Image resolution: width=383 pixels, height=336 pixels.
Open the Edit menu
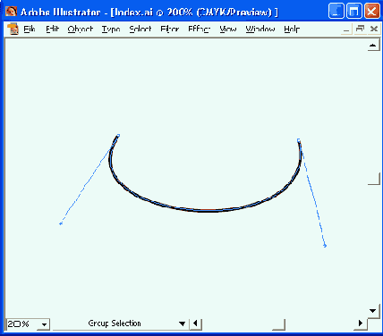(53, 29)
